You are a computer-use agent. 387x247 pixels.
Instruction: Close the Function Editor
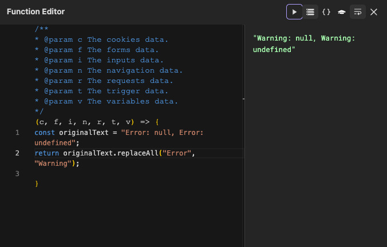(374, 12)
